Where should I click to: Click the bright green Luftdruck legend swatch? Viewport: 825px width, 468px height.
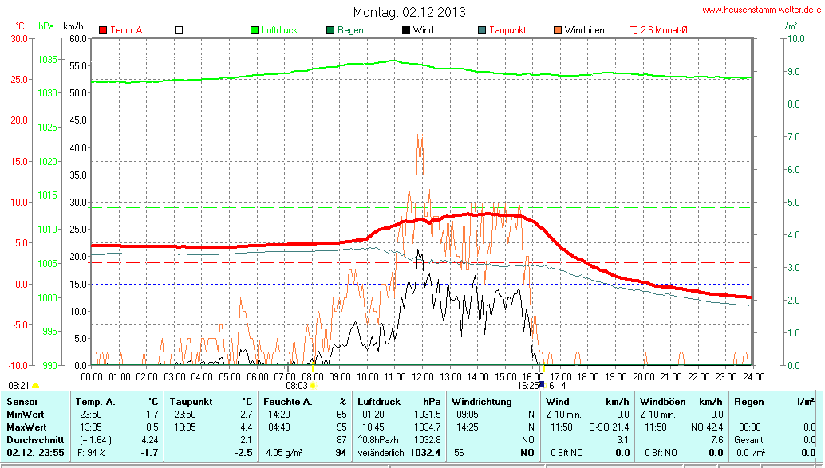[255, 30]
